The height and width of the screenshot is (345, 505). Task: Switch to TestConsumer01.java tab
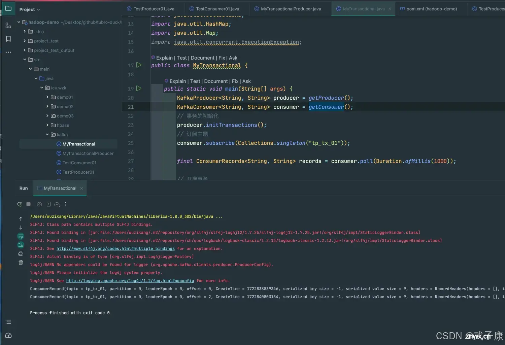point(214,9)
